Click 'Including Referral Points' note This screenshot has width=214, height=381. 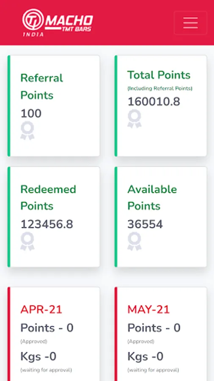pyautogui.click(x=160, y=88)
